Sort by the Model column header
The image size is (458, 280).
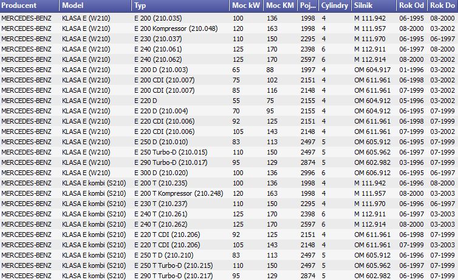point(95,5)
